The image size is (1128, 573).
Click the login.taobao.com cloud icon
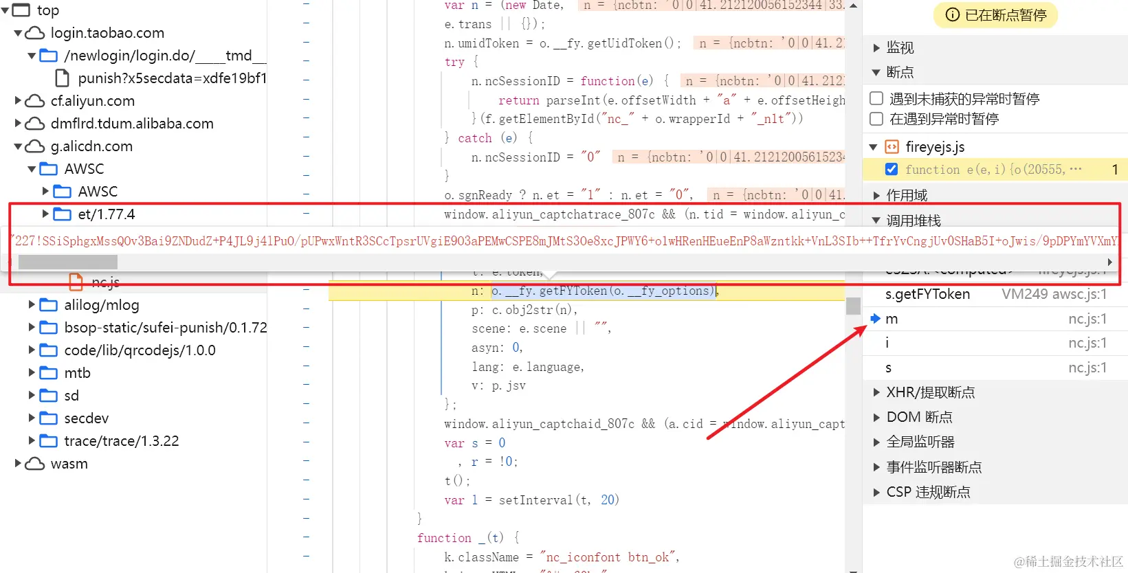click(35, 33)
